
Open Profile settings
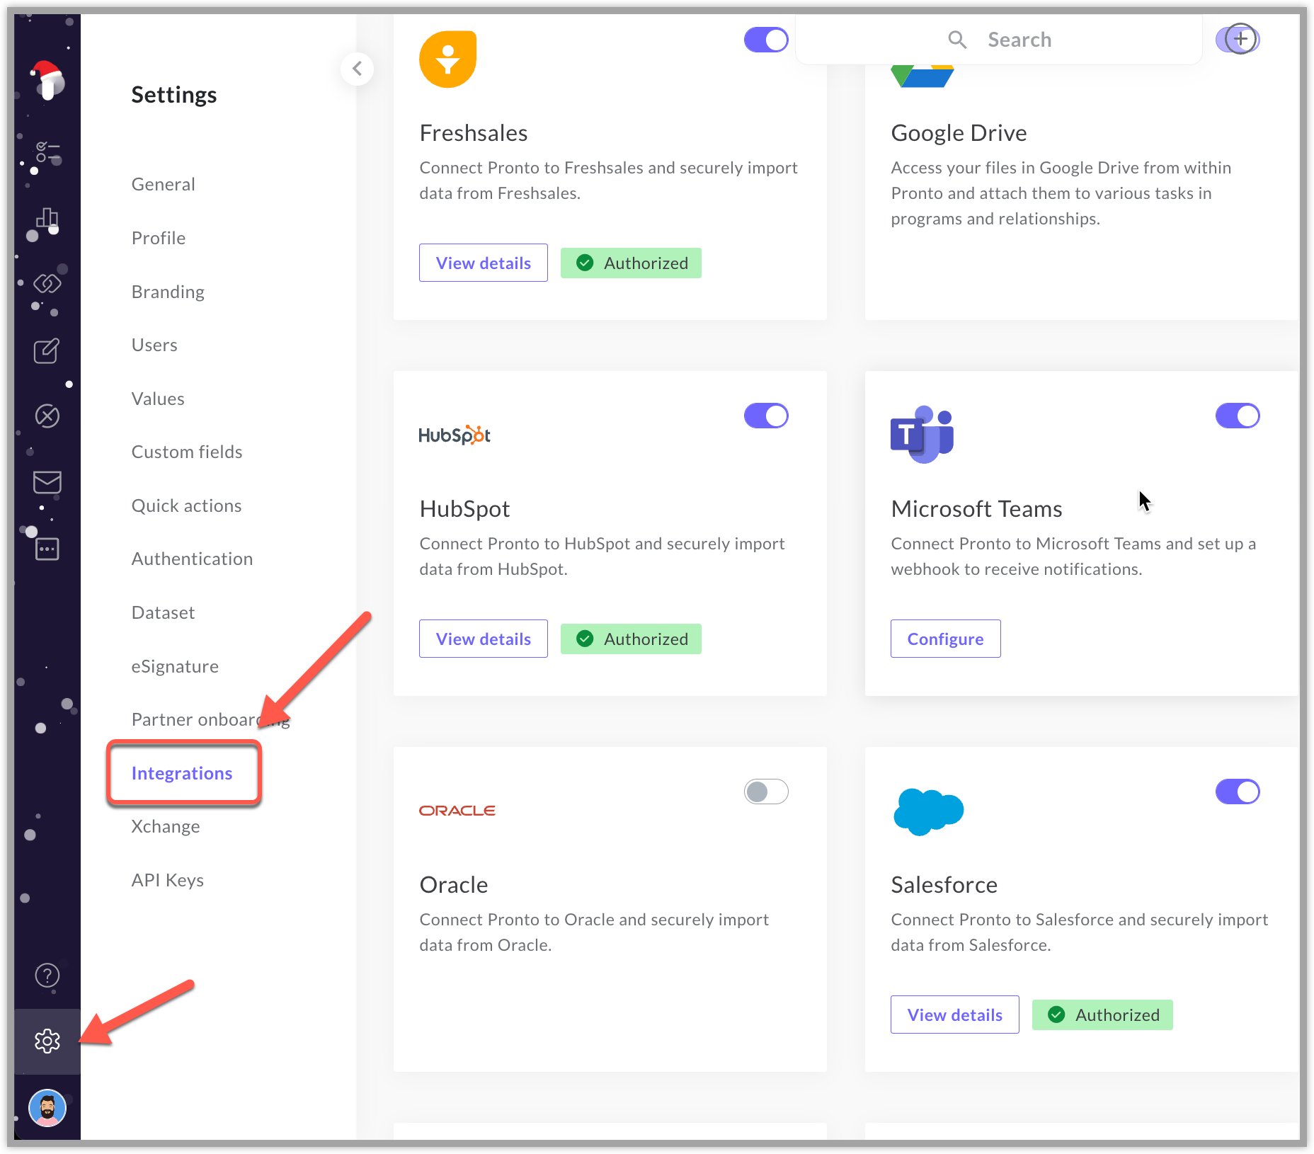pyautogui.click(x=159, y=238)
